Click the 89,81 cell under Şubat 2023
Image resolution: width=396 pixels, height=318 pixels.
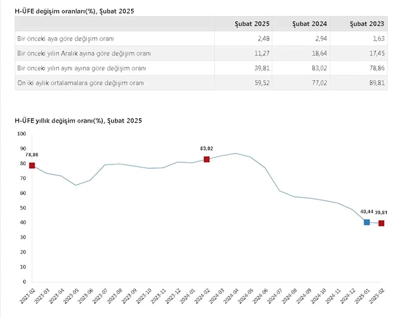coord(377,83)
